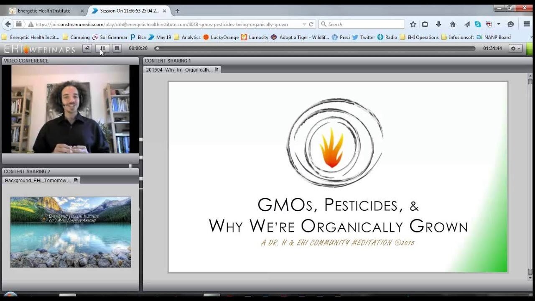Open the LuckyOrange bookmark

tap(221, 37)
